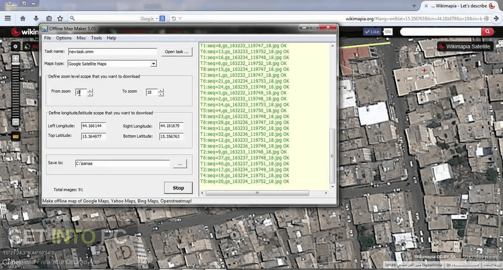This screenshot has height=270, width=503.
Task: Switch to the Wikimapia browser tab
Action: tap(460, 6)
